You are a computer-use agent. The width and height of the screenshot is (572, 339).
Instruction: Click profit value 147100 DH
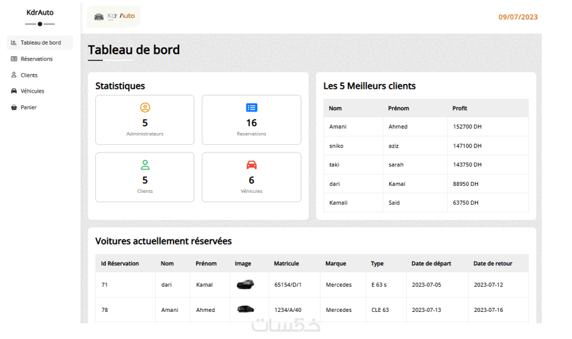[467, 146]
